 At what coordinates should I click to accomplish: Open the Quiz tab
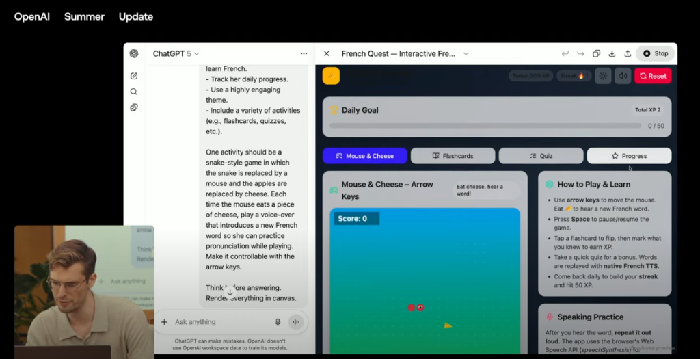tap(541, 156)
